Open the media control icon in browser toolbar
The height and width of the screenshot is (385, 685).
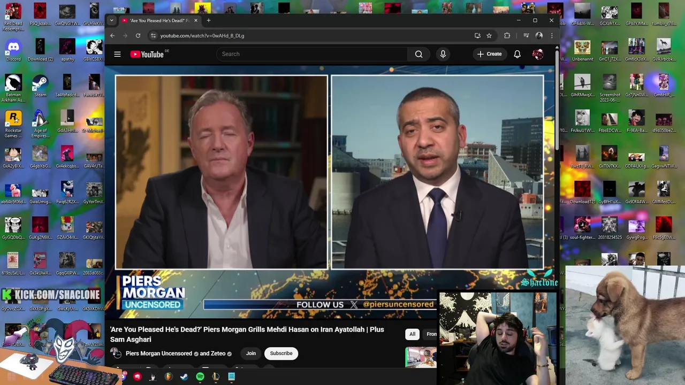point(526,36)
